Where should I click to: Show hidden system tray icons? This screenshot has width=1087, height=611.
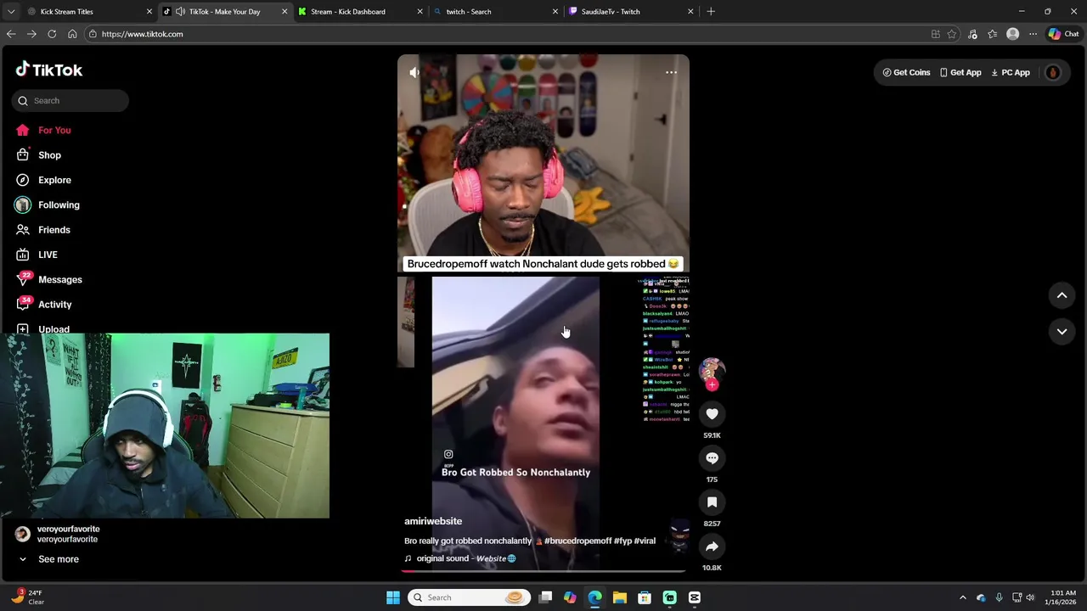point(962,597)
